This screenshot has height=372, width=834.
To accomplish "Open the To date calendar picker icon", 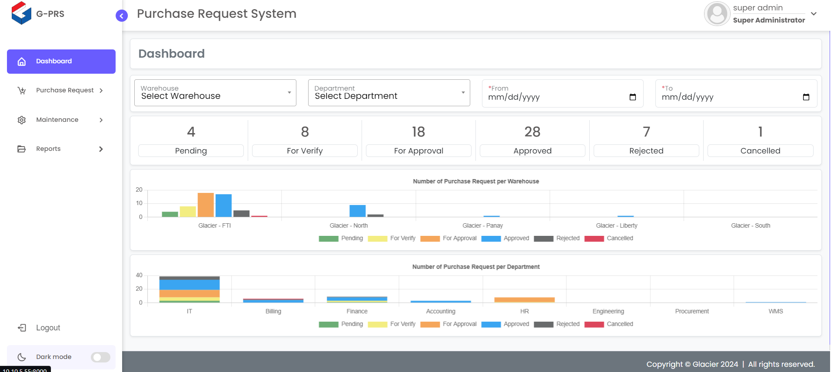I will 806,97.
